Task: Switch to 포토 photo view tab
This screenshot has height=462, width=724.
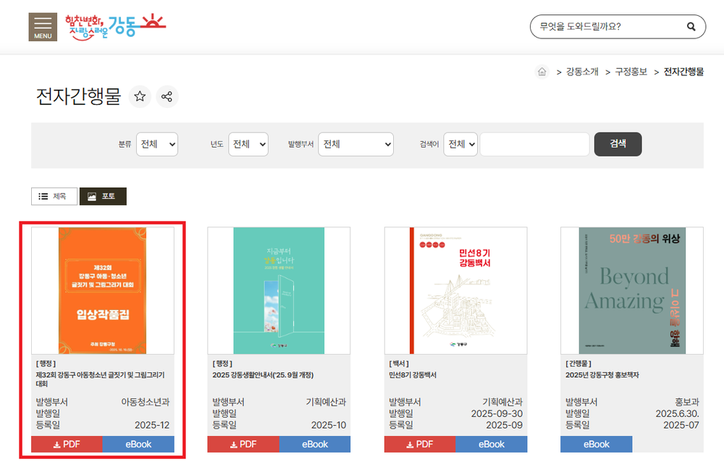Action: pyautogui.click(x=103, y=196)
